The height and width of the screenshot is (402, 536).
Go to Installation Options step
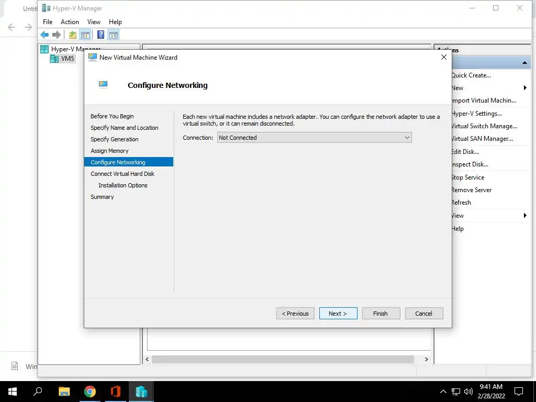122,185
